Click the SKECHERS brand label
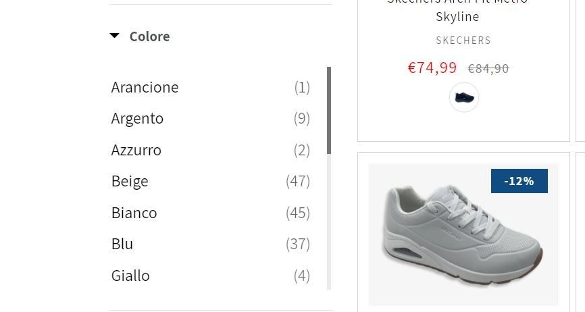The height and width of the screenshot is (312, 585). [x=463, y=41]
